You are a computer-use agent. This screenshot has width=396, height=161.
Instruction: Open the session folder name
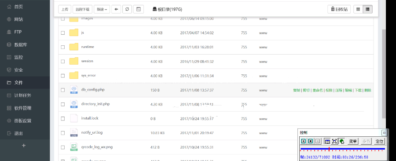point(87,61)
